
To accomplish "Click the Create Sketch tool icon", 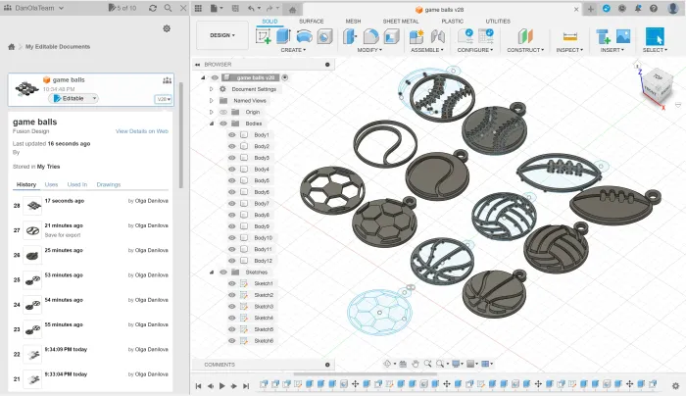I will 264,36.
